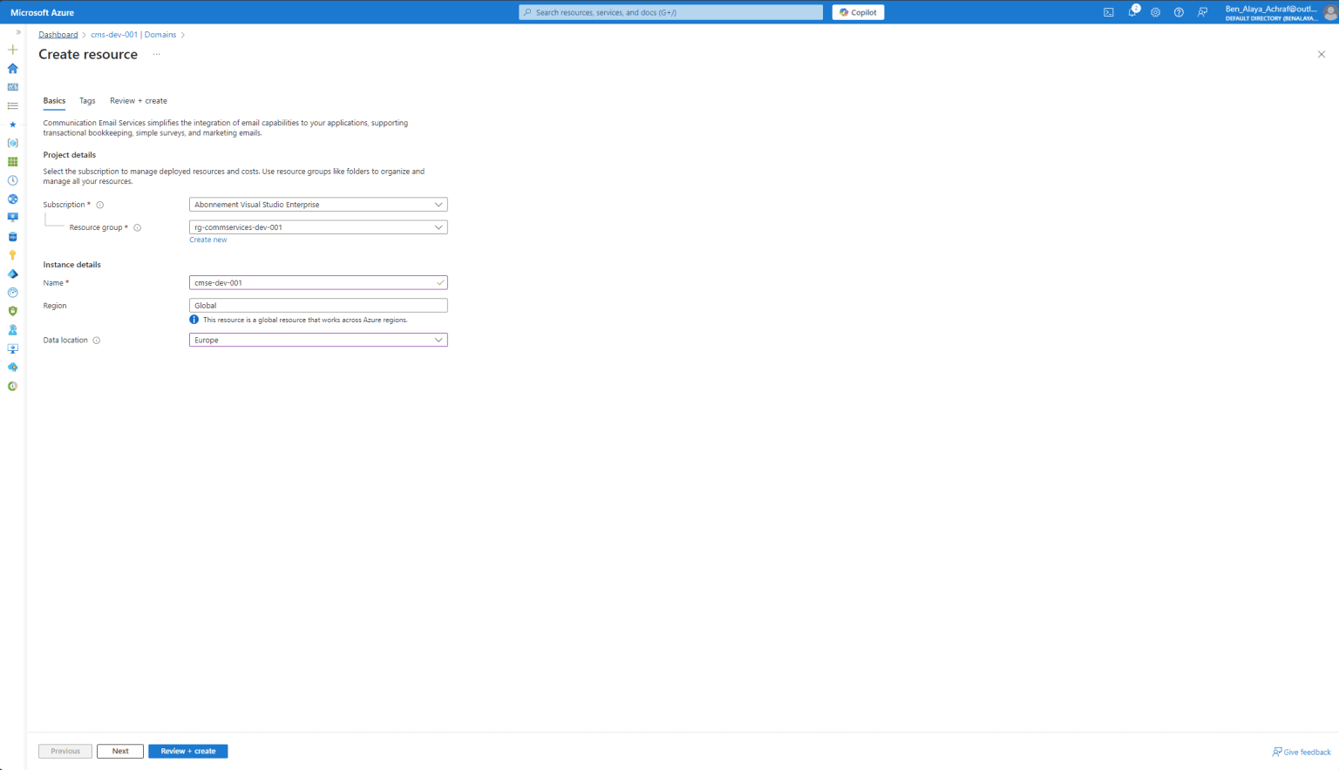This screenshot has width=1339, height=770.
Task: Switch to the Review + create tab
Action: point(138,100)
